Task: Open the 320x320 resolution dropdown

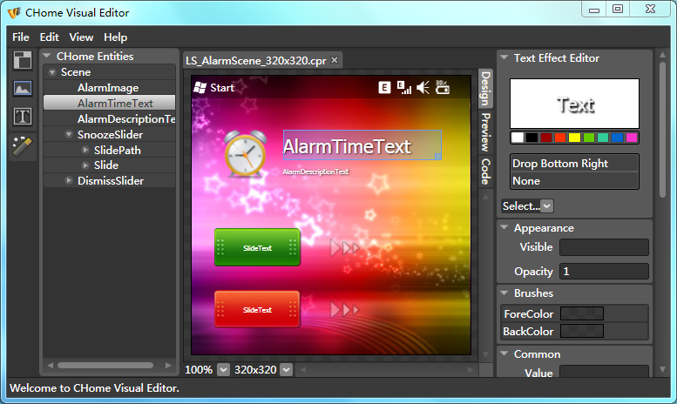Action: [x=287, y=370]
